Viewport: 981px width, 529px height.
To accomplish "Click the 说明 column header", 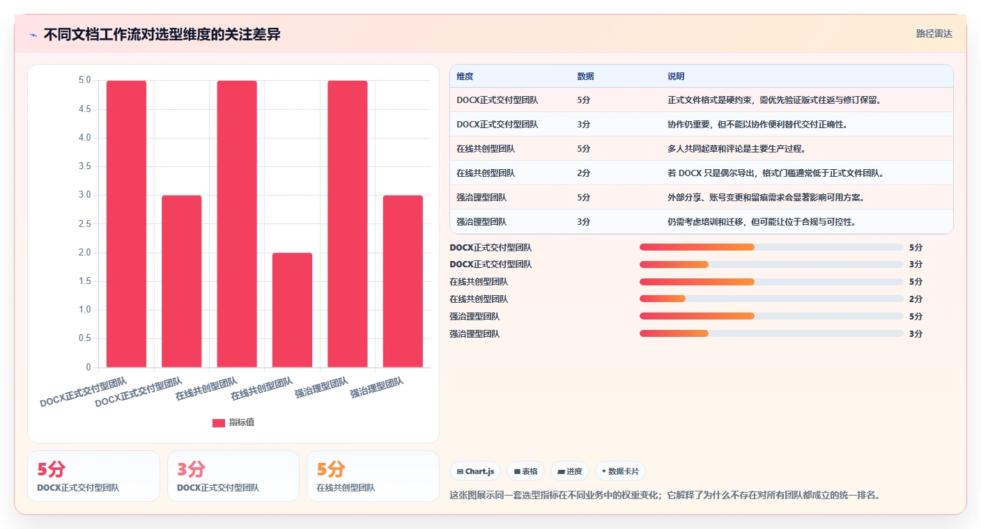I will coord(676,77).
